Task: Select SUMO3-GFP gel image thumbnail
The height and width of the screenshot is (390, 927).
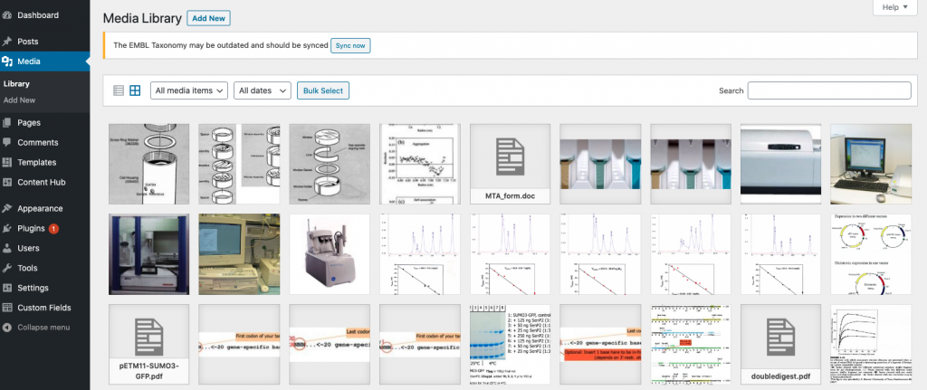Action: pyautogui.click(x=510, y=345)
